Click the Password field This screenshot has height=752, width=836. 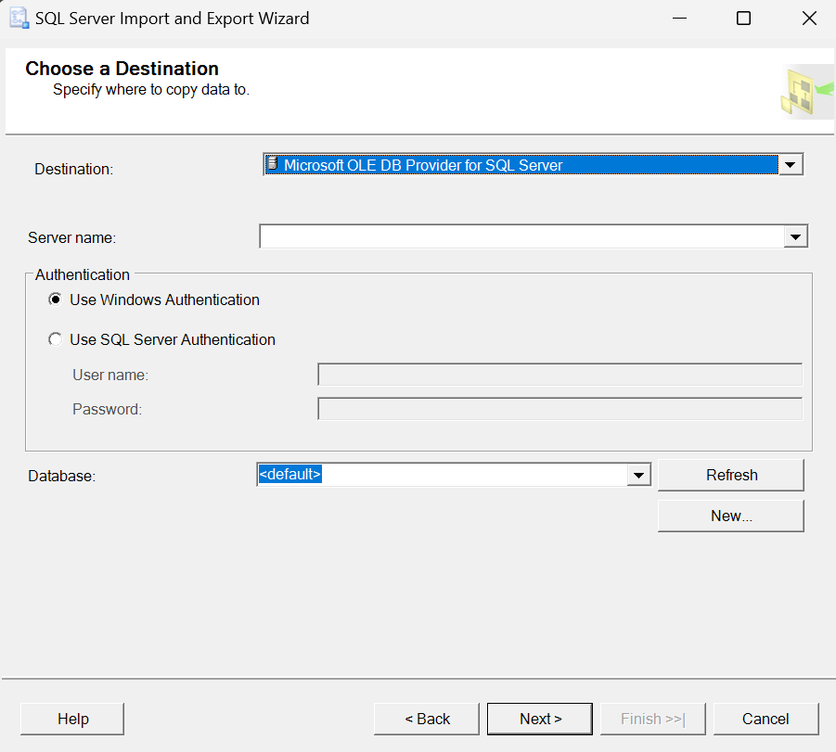[x=559, y=409]
